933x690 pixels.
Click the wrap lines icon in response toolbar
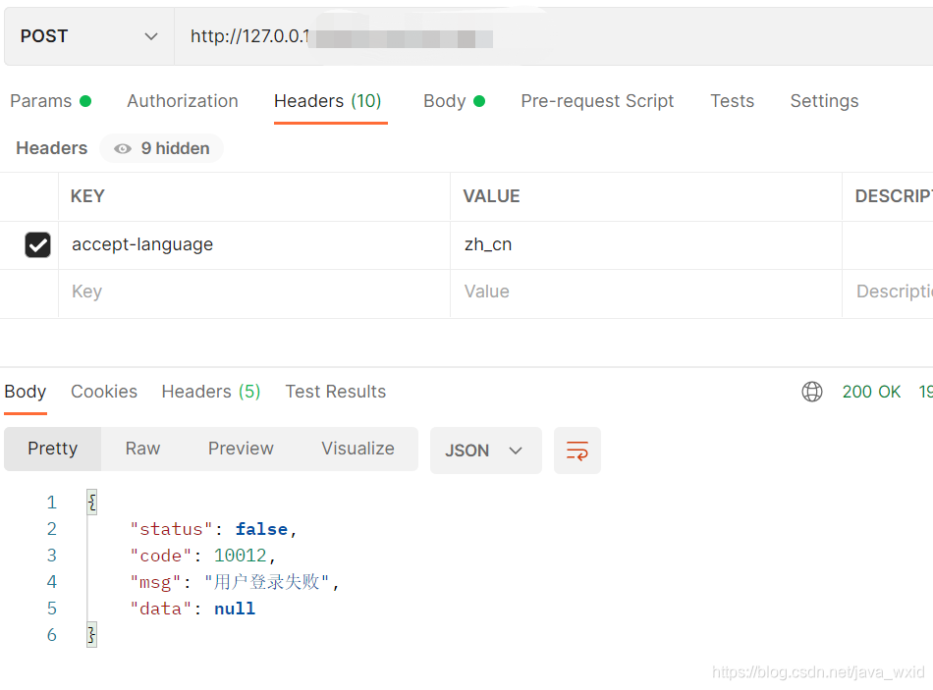click(x=577, y=451)
